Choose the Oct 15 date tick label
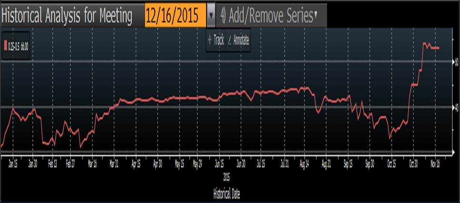The height and width of the screenshot is (203, 460). pyautogui.click(x=391, y=163)
